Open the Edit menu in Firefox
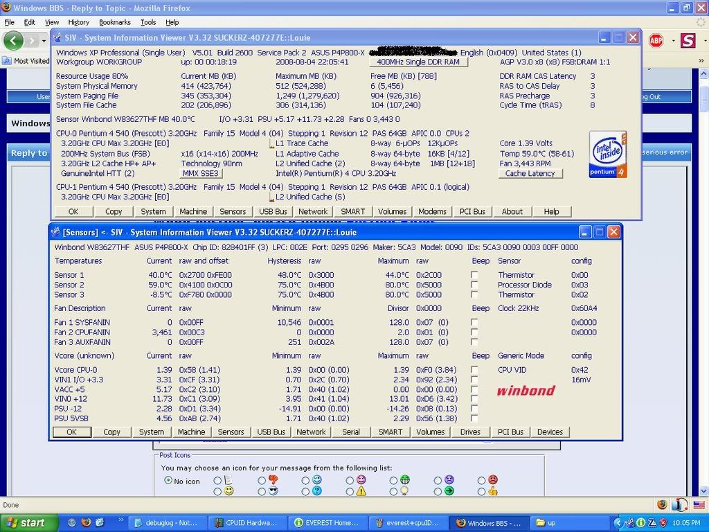 [29, 22]
